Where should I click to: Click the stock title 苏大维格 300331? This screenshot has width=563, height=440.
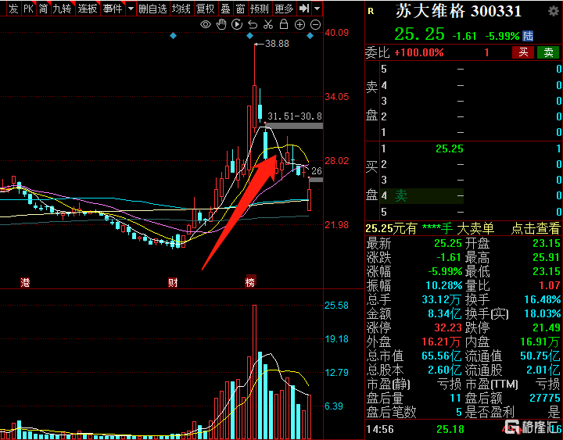458,12
